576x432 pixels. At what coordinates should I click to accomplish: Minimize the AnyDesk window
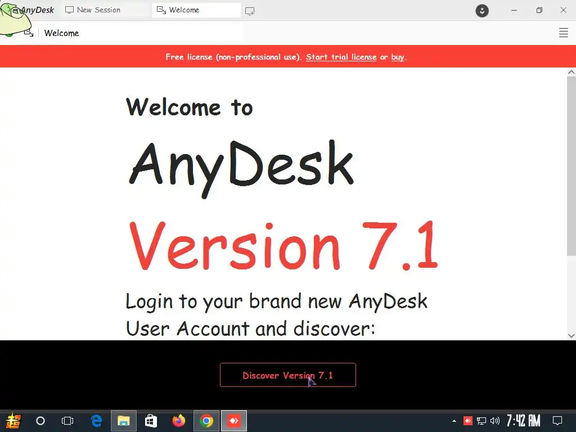click(x=514, y=10)
